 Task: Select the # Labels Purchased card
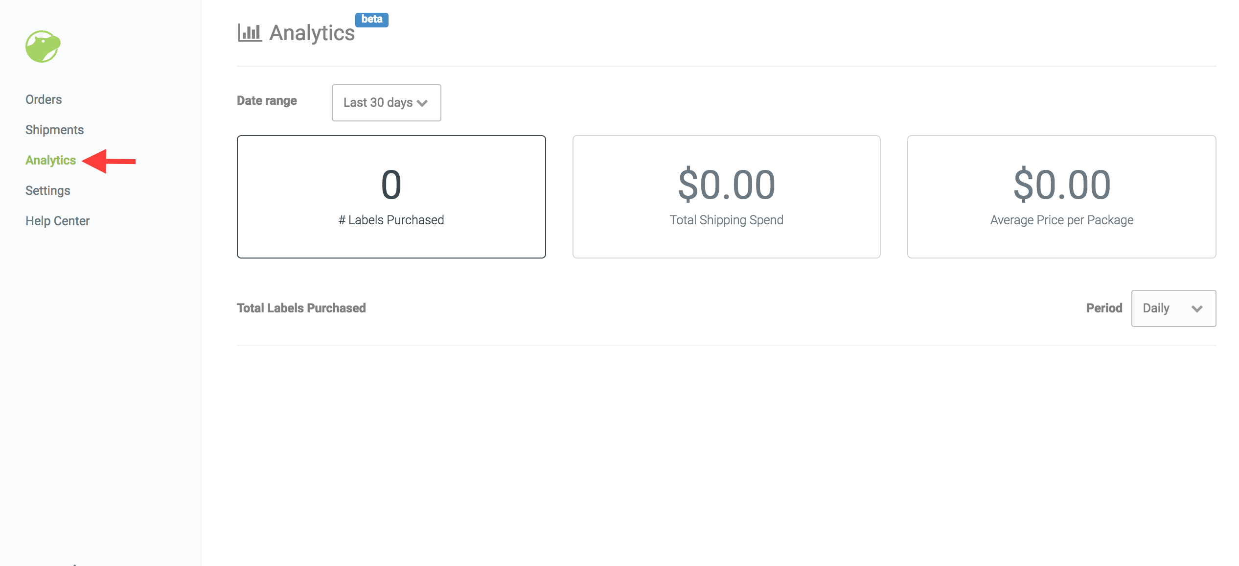pyautogui.click(x=391, y=197)
